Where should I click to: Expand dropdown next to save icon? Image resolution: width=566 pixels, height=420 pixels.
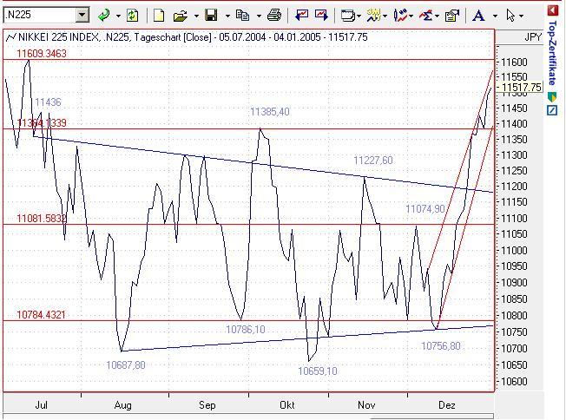227,16
